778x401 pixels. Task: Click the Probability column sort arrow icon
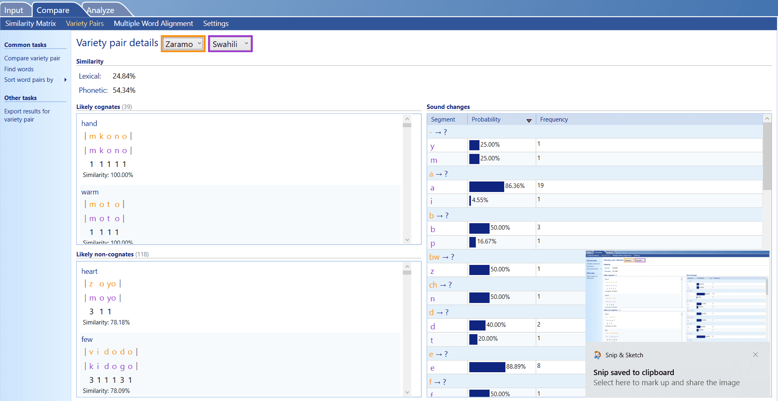click(529, 120)
